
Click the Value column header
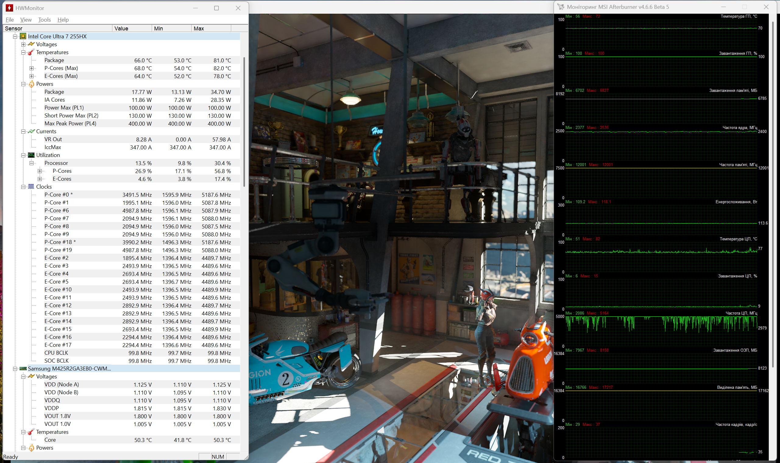click(x=132, y=28)
